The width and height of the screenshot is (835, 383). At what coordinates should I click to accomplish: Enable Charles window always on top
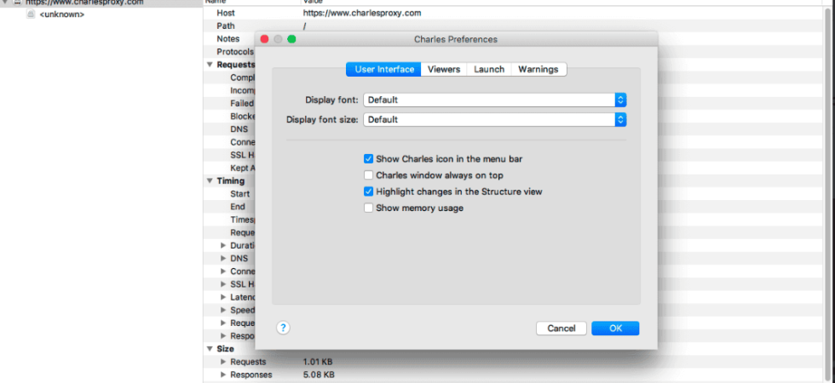pyautogui.click(x=368, y=175)
